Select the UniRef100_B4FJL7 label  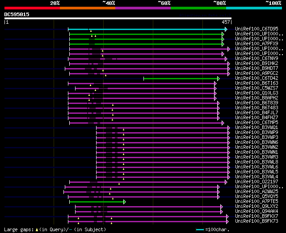(x=257, y=113)
